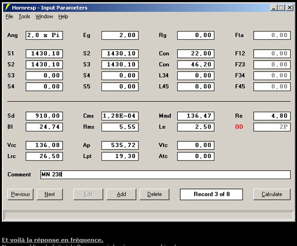This screenshot has width=297, height=246.
Task: Click the Record 3 of 8 indicator
Action: (211, 194)
